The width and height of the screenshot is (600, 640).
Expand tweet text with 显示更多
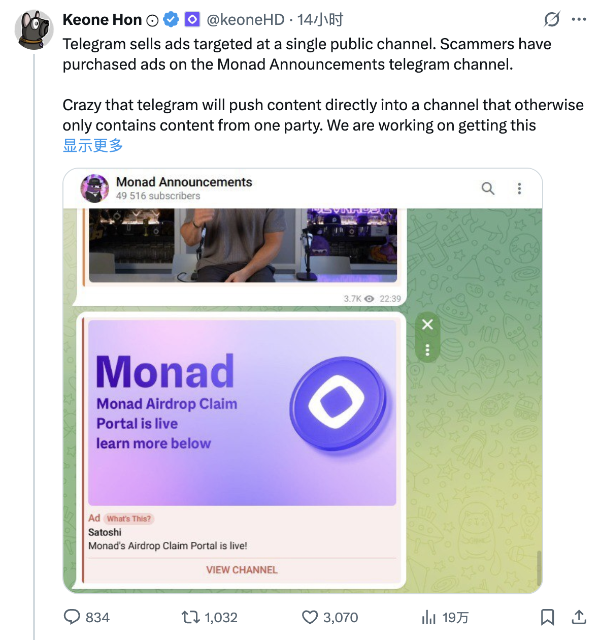[x=93, y=146]
